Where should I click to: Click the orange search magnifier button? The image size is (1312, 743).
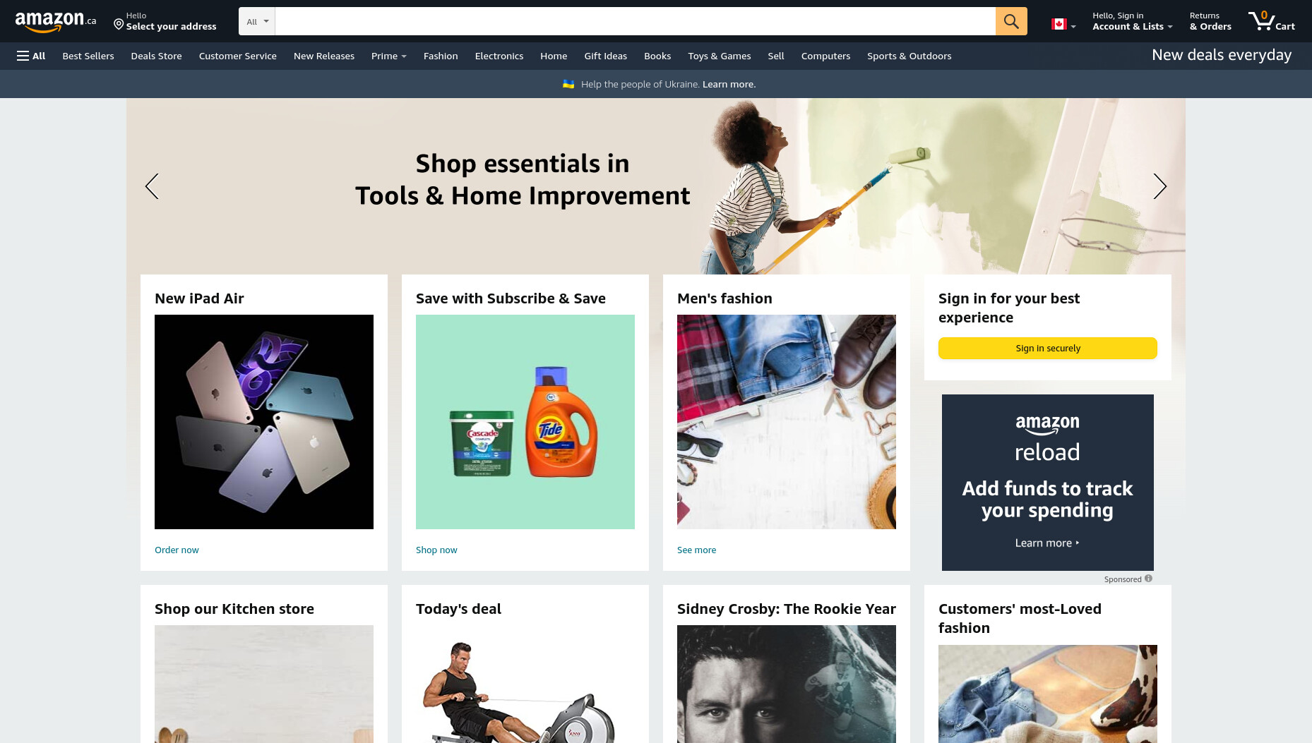[1011, 21]
